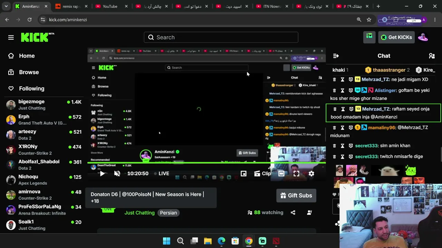Delete mamaliny96's chat message

click(334, 128)
